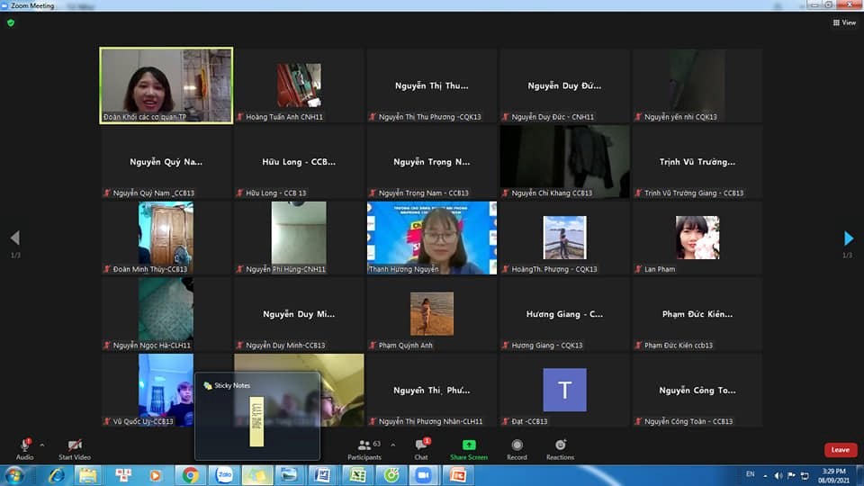The width and height of the screenshot is (864, 486).
Task: Open PowerPoint from taskbar
Action: tap(457, 475)
